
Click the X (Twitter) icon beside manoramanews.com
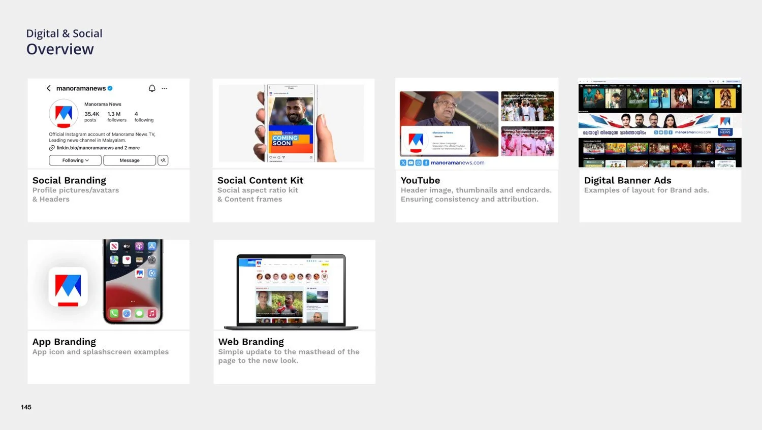click(403, 162)
